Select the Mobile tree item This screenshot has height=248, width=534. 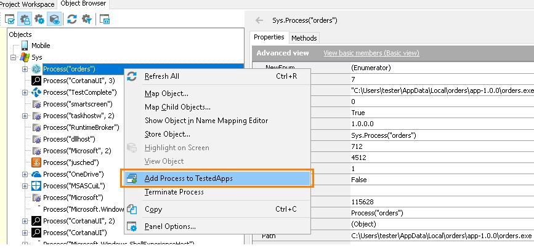(41, 46)
